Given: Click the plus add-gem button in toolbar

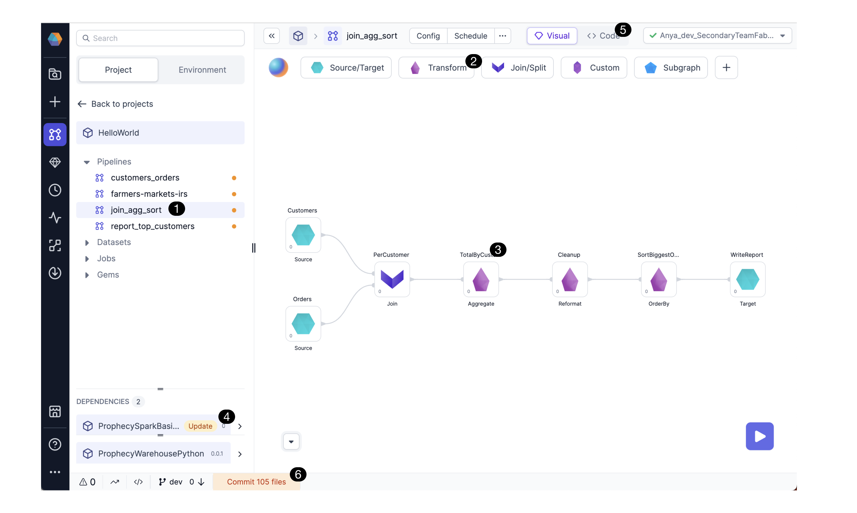Looking at the screenshot, I should pos(726,67).
